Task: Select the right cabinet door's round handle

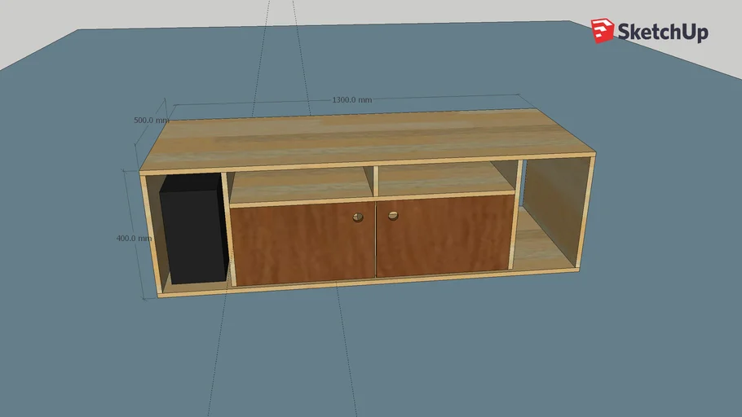Action: pyautogui.click(x=393, y=216)
